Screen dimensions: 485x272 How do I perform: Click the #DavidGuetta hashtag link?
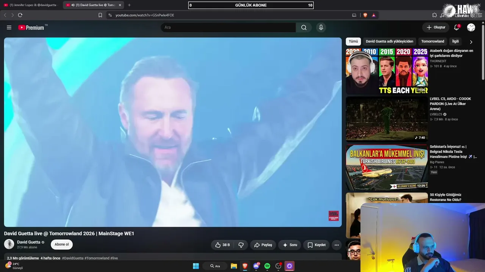click(73, 258)
